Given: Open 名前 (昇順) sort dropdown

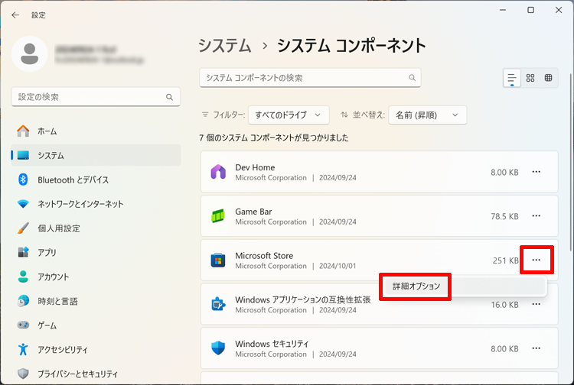Looking at the screenshot, I should tap(427, 115).
